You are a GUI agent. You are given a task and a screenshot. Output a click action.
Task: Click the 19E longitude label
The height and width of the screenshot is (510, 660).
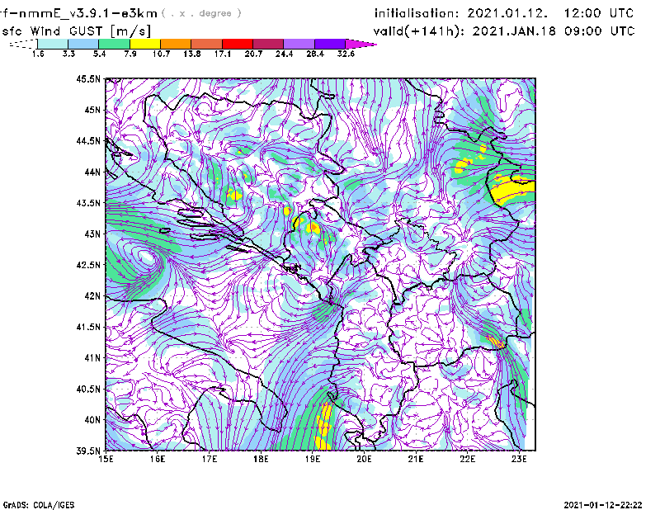click(313, 459)
